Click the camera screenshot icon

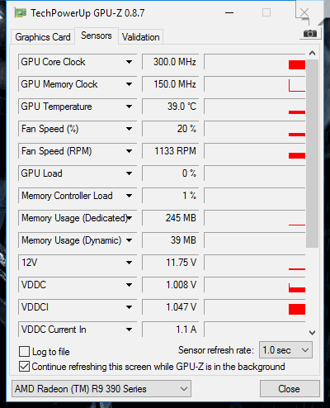(x=310, y=34)
